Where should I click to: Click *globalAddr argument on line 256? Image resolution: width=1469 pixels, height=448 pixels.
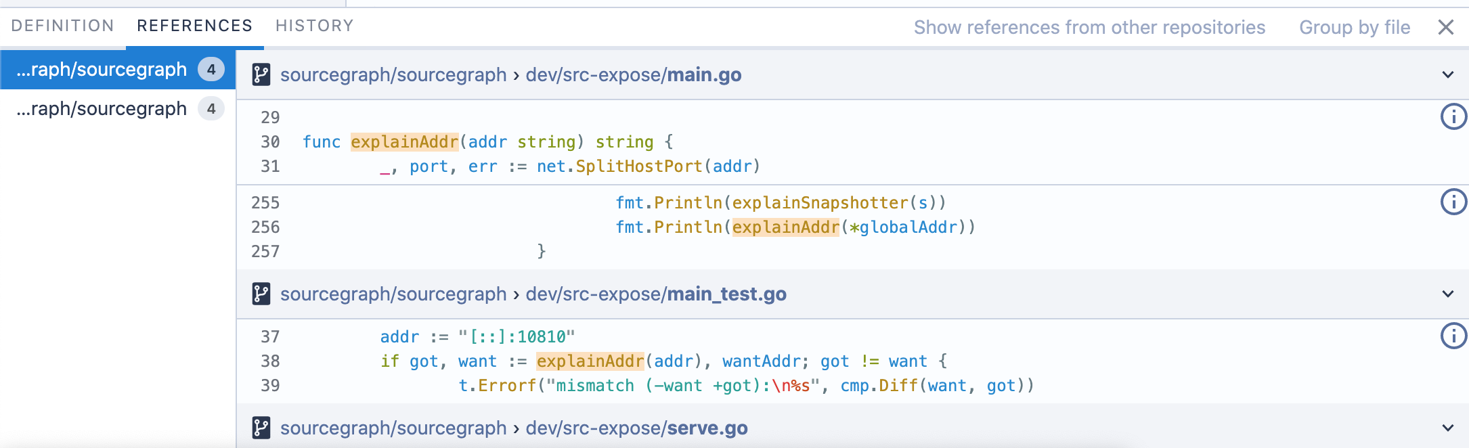[903, 227]
